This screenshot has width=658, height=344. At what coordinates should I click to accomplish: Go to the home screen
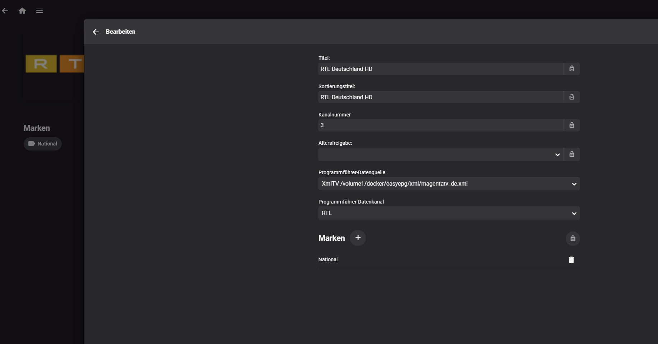(x=22, y=11)
